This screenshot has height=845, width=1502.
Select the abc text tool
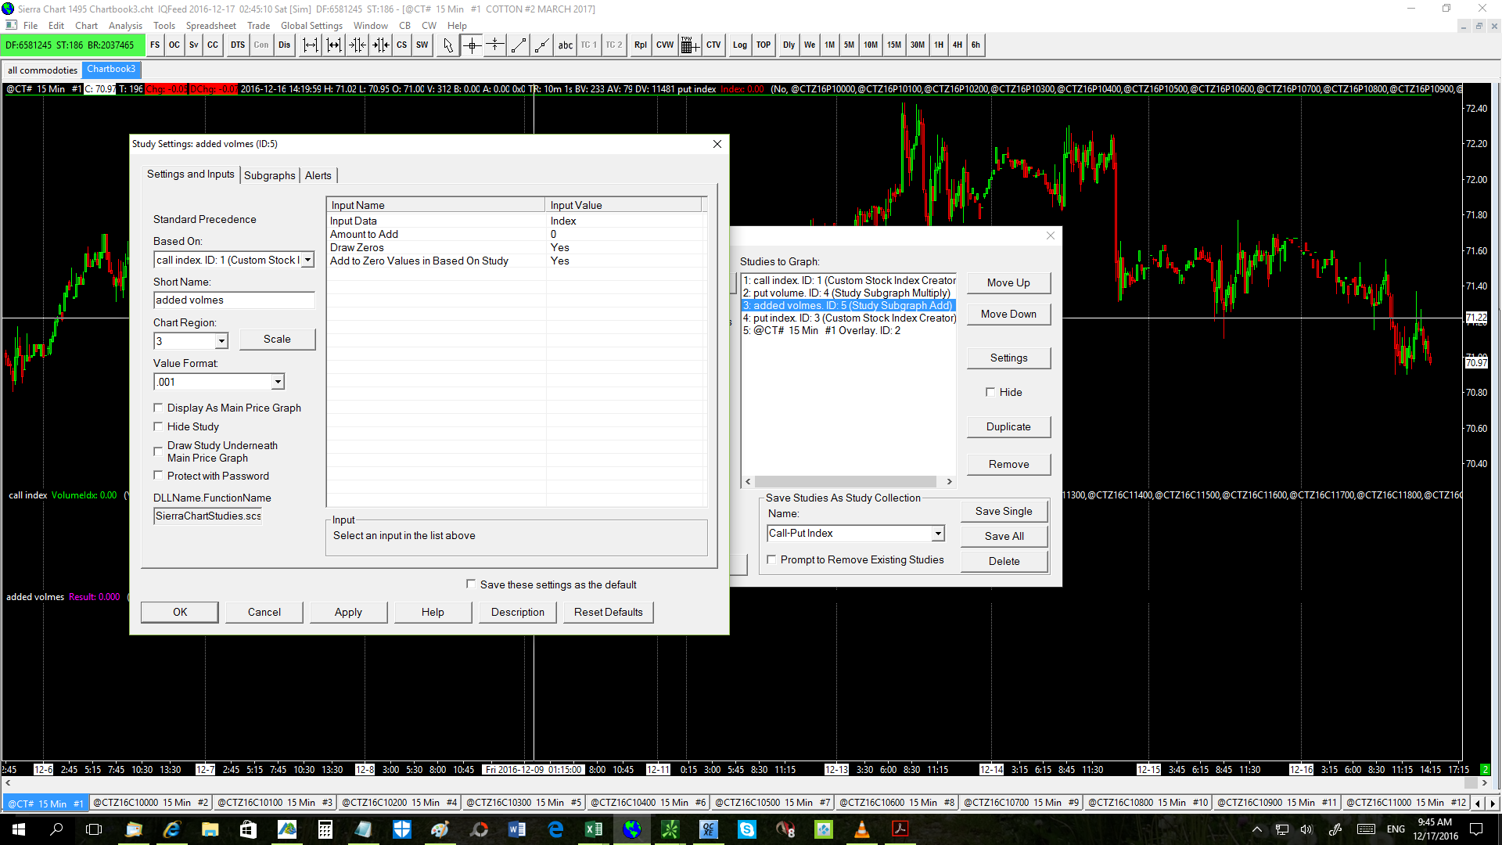[x=565, y=45]
